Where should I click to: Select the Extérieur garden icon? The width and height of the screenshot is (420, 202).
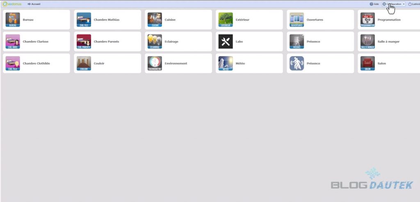click(226, 19)
